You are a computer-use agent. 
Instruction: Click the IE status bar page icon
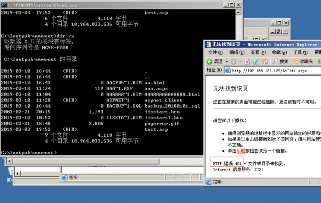click(x=208, y=182)
